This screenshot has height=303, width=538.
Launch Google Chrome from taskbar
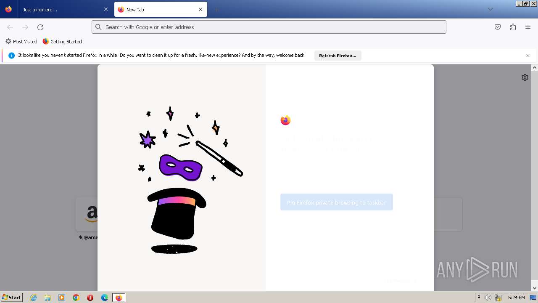click(76, 298)
